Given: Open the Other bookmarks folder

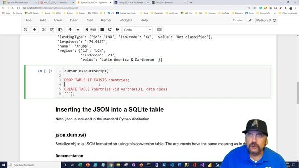Looking at the screenshot, I should pos(288,13).
